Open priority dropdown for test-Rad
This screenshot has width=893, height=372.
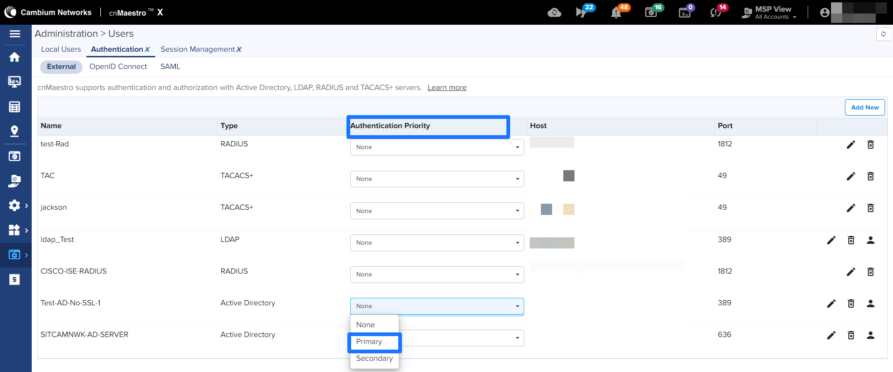point(436,147)
